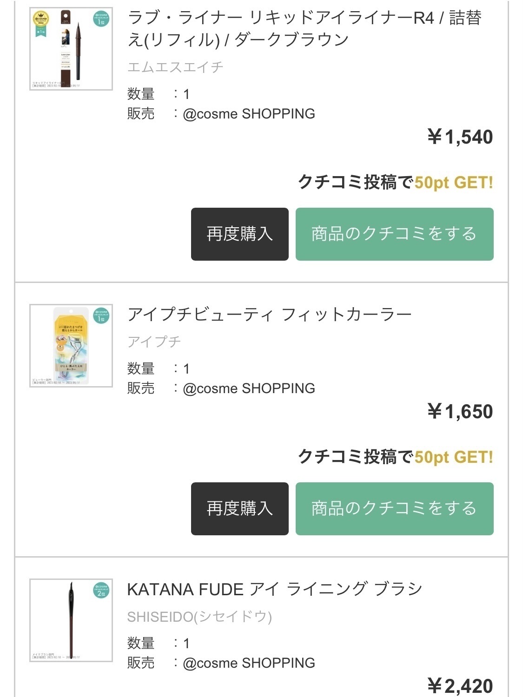
Task: Tap the 50pt GET! text under ¥1,540
Action: point(453,183)
